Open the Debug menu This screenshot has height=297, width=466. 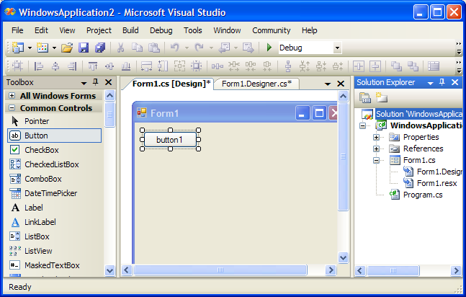[x=161, y=30]
